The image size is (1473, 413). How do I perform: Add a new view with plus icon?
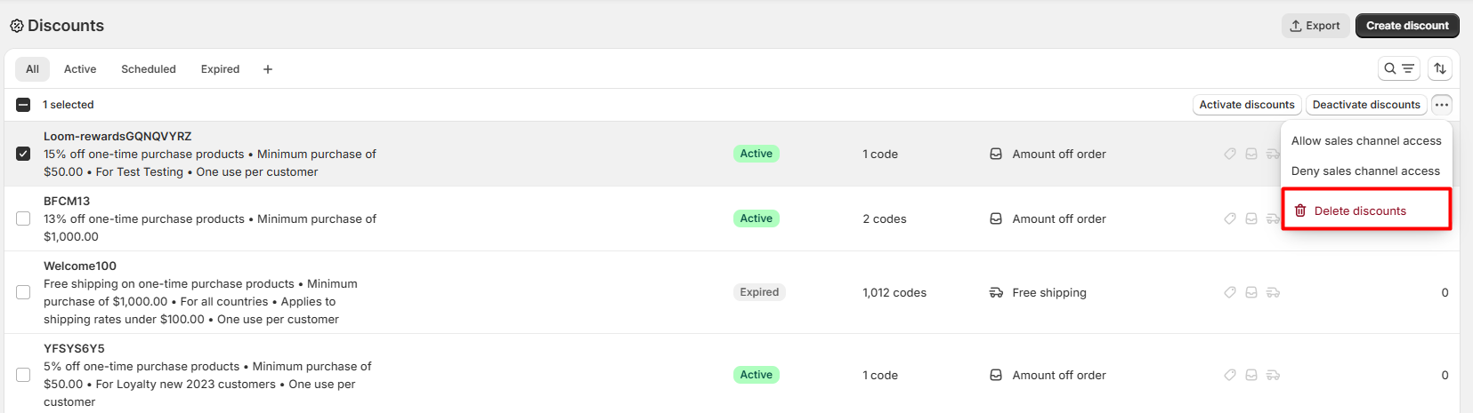coord(268,69)
